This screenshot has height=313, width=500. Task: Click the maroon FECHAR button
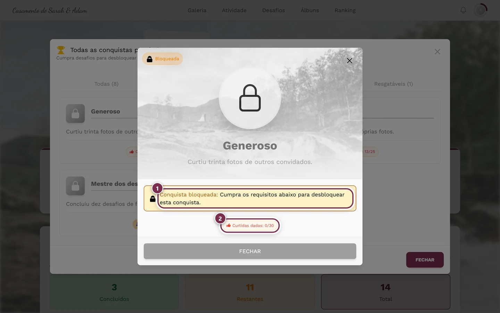[x=425, y=260]
